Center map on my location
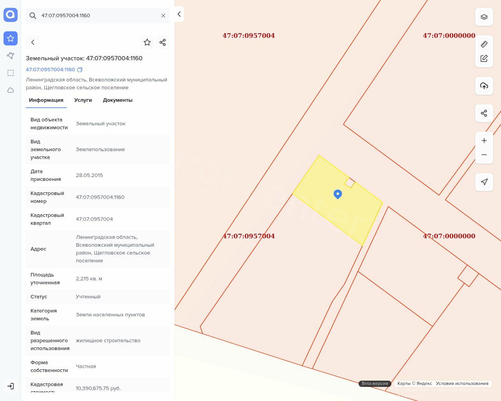Viewport: 501px width, 401px height. coord(484,182)
